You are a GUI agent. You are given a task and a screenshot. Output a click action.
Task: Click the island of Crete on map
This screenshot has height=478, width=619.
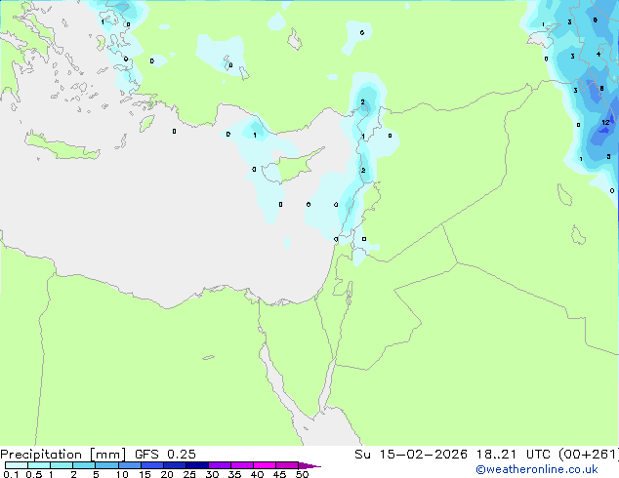pos(62,146)
